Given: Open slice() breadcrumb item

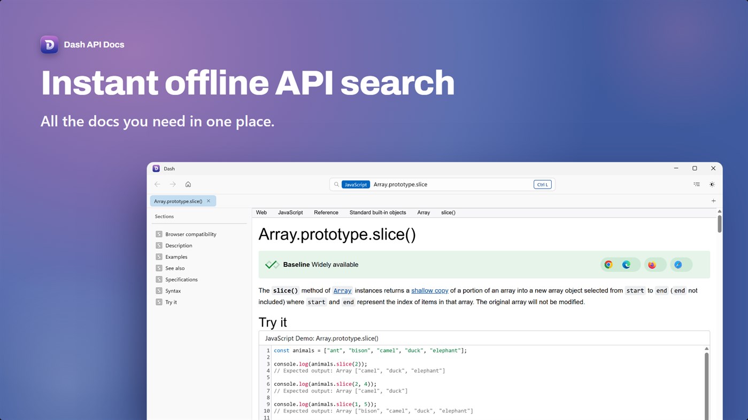Looking at the screenshot, I should (448, 212).
